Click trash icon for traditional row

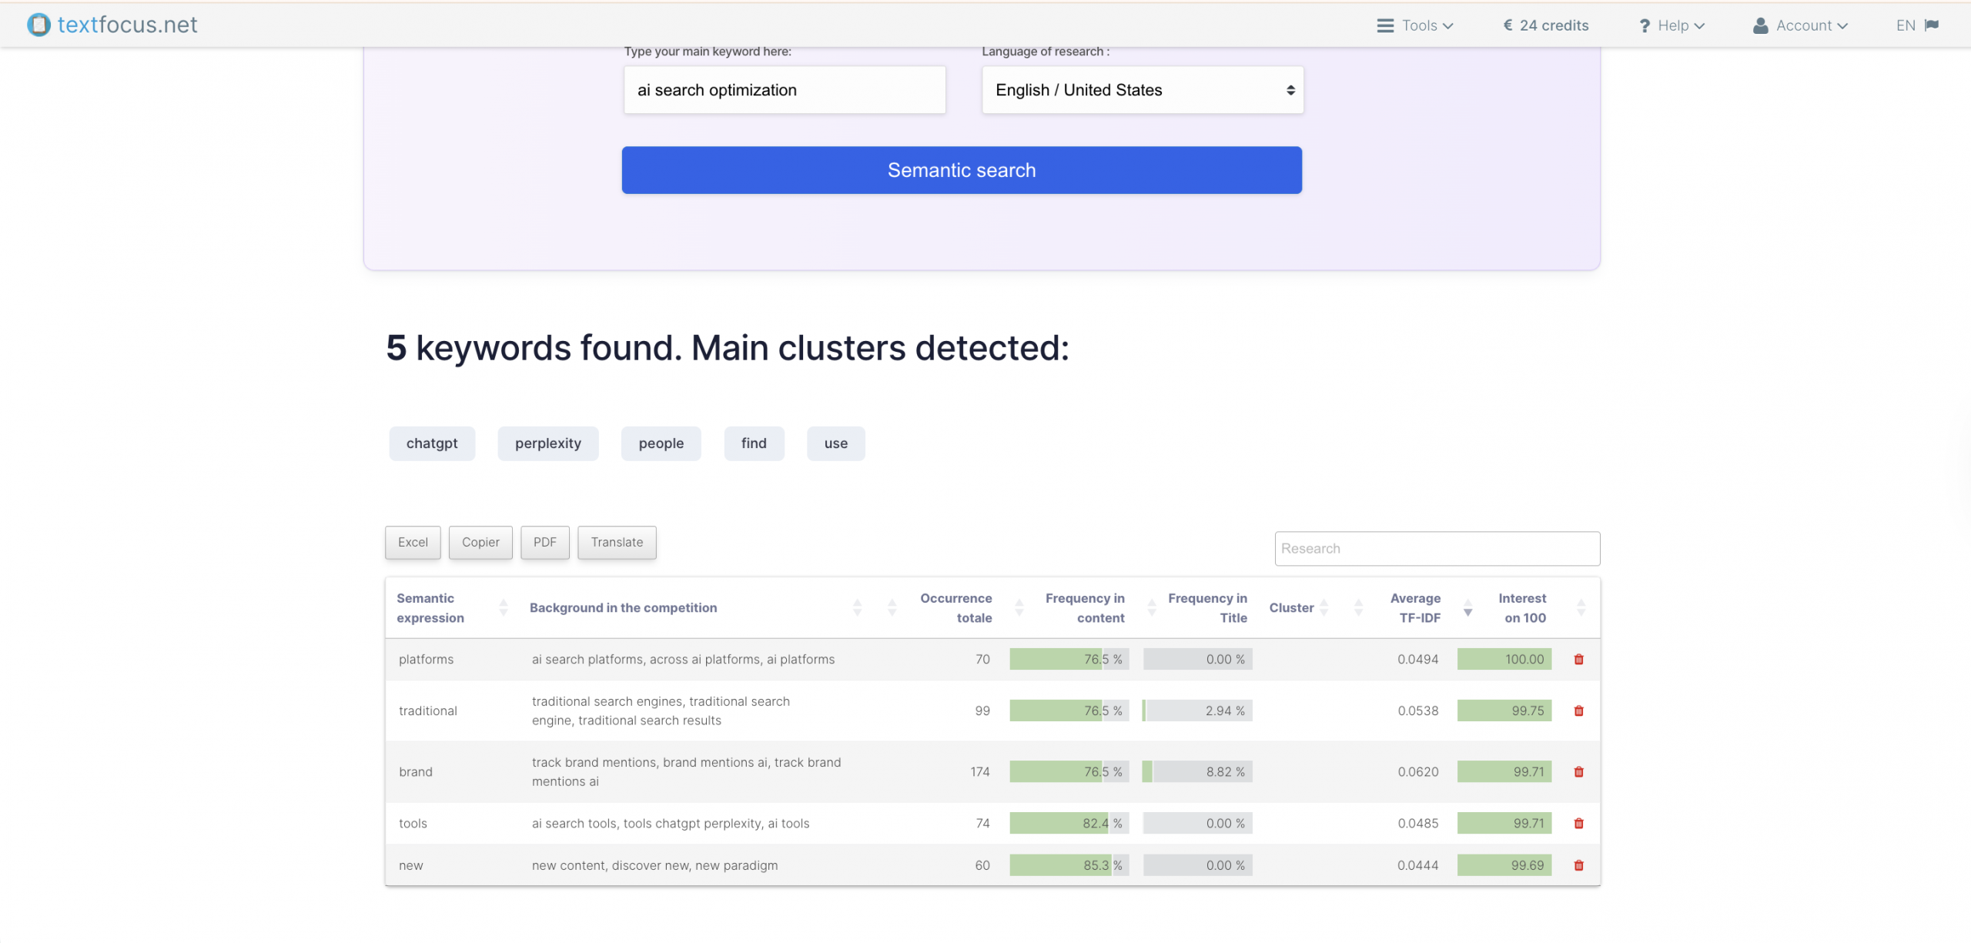[1578, 711]
